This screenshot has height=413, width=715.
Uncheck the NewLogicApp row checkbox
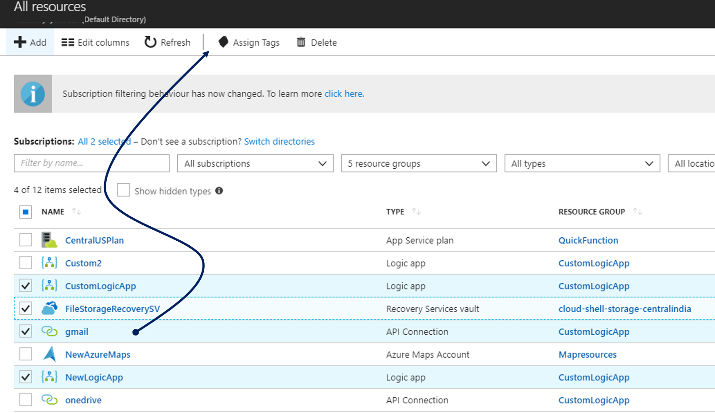point(26,377)
